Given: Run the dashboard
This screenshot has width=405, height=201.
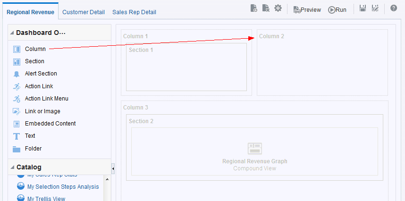Looking at the screenshot, I should 337,9.
